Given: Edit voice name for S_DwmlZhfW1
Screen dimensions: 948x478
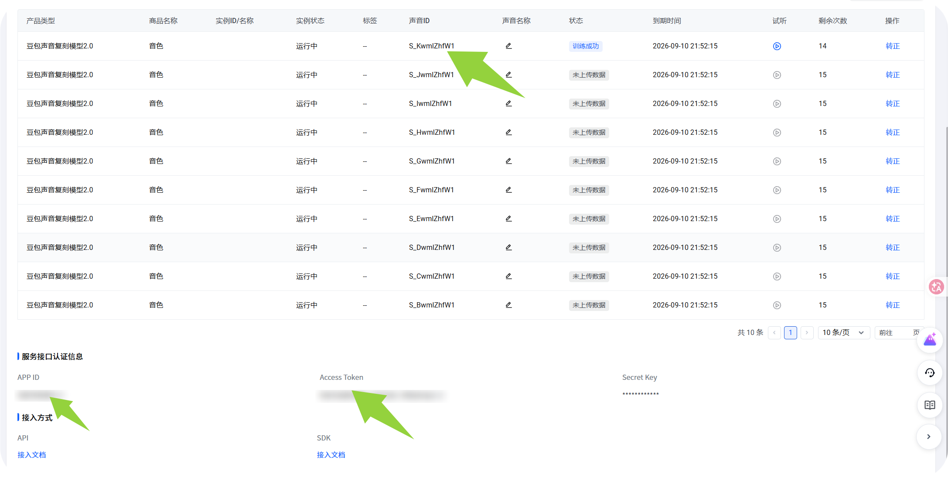Looking at the screenshot, I should click(508, 247).
